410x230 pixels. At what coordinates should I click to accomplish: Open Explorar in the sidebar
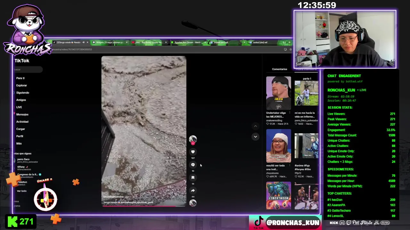point(22,85)
